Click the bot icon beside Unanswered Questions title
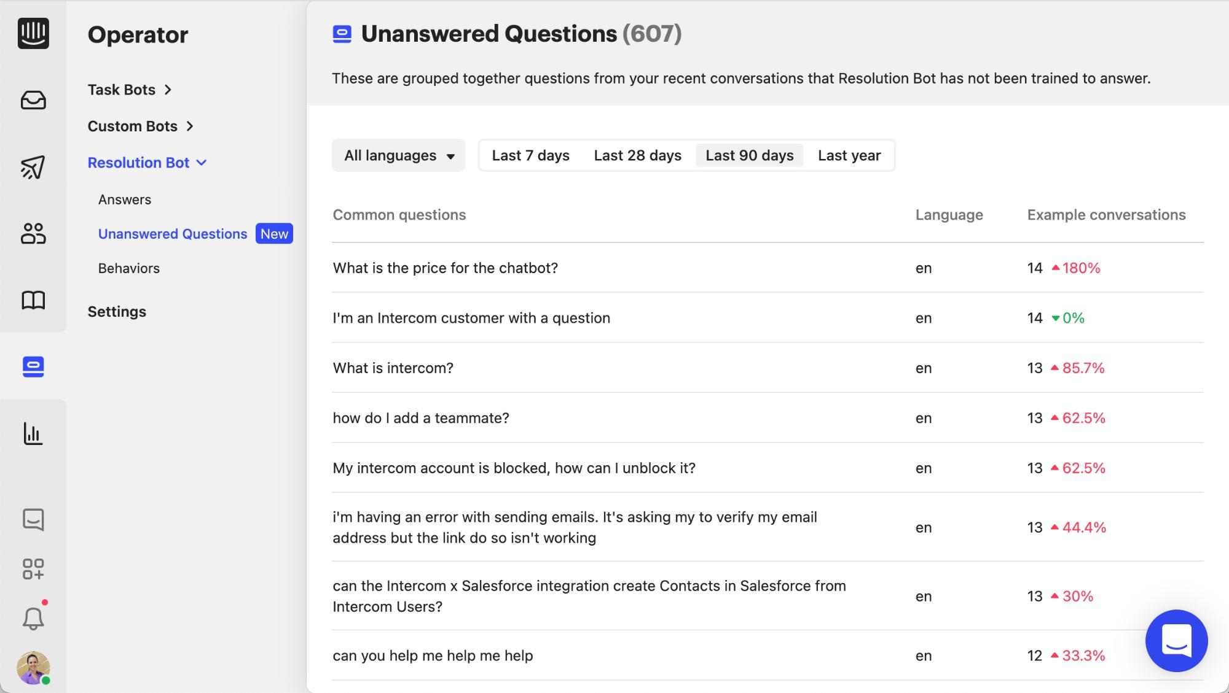Screen dimensions: 1229x693 click(342, 34)
